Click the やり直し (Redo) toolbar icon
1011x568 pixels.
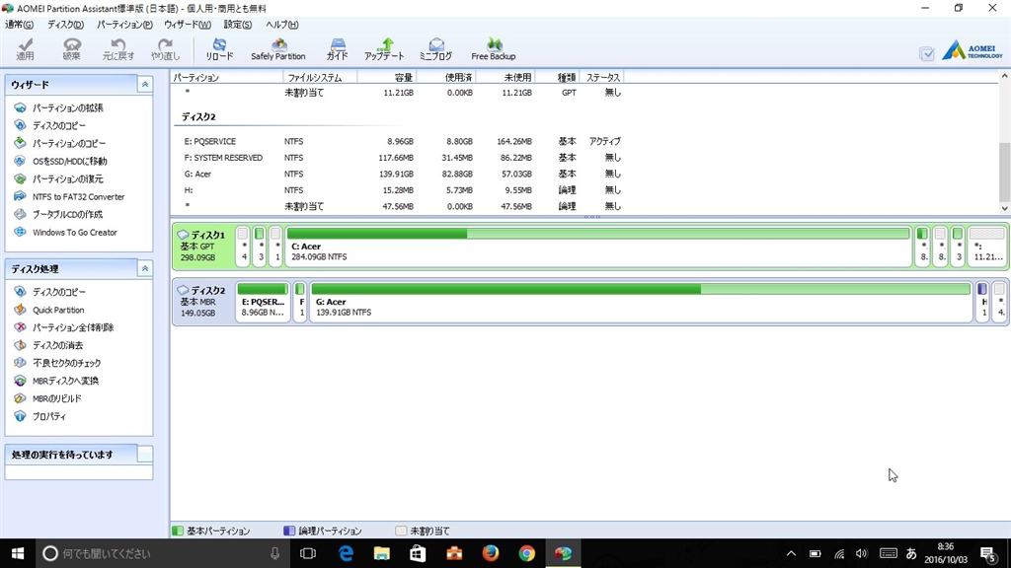[x=166, y=49]
